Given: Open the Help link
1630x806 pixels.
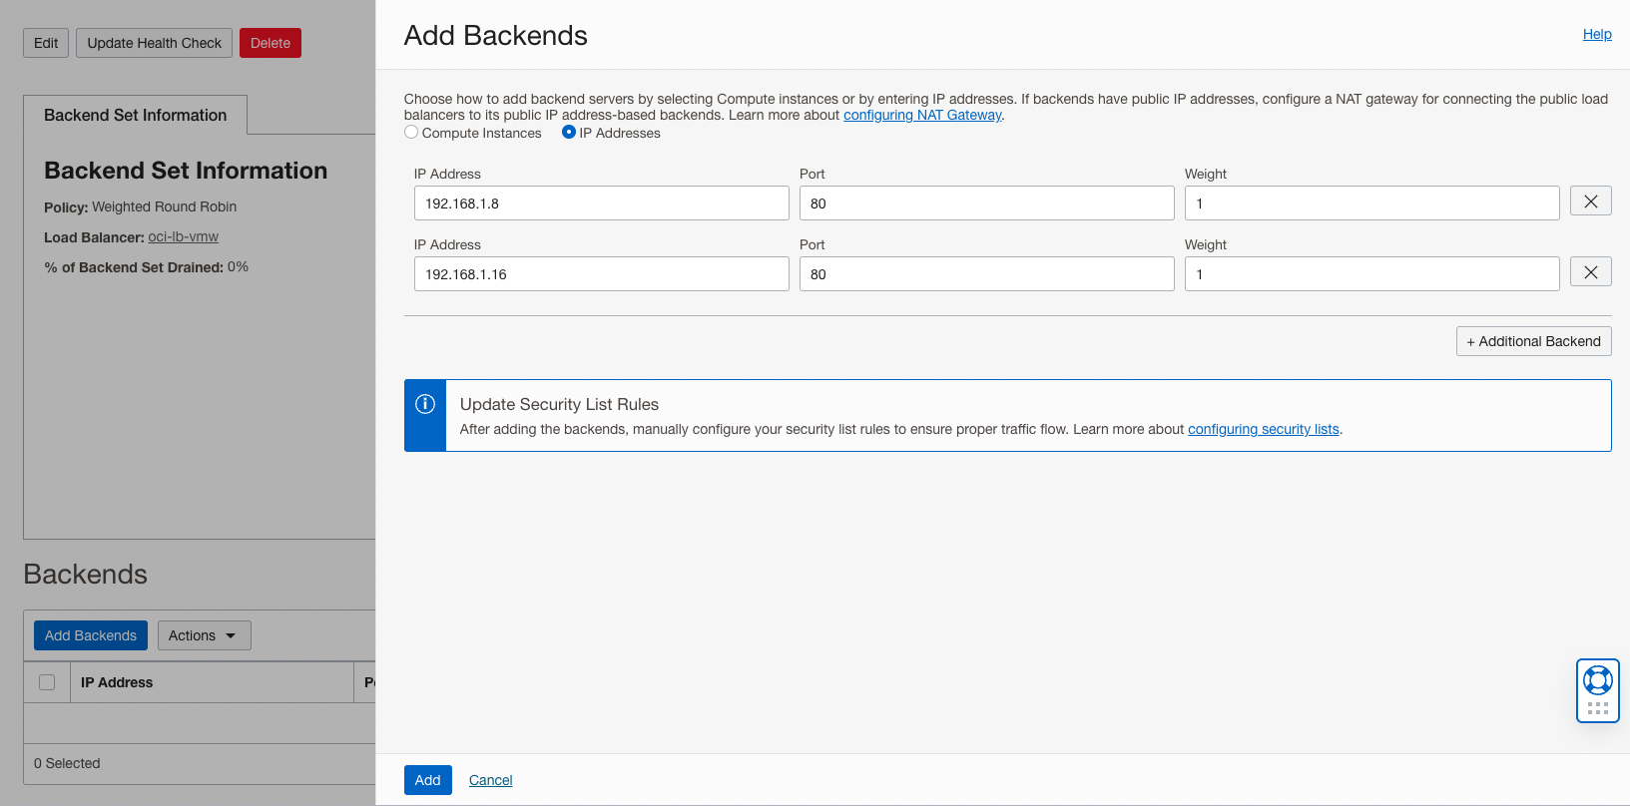Looking at the screenshot, I should (x=1597, y=34).
